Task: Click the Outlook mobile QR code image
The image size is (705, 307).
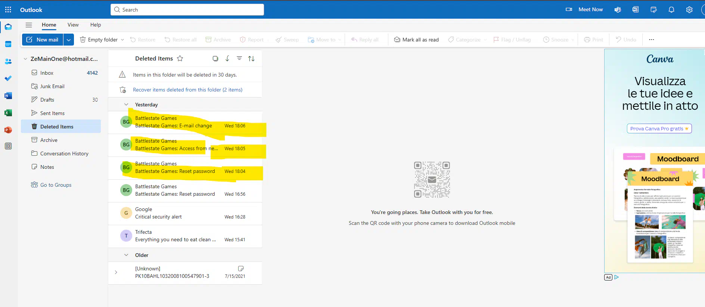Action: click(432, 180)
